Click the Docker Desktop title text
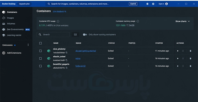Image resolution: width=198 pixels, height=102 pixels. 9,4
